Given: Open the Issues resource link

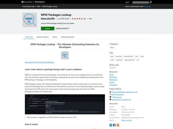Looking at the screenshot, I should pos(111,75).
